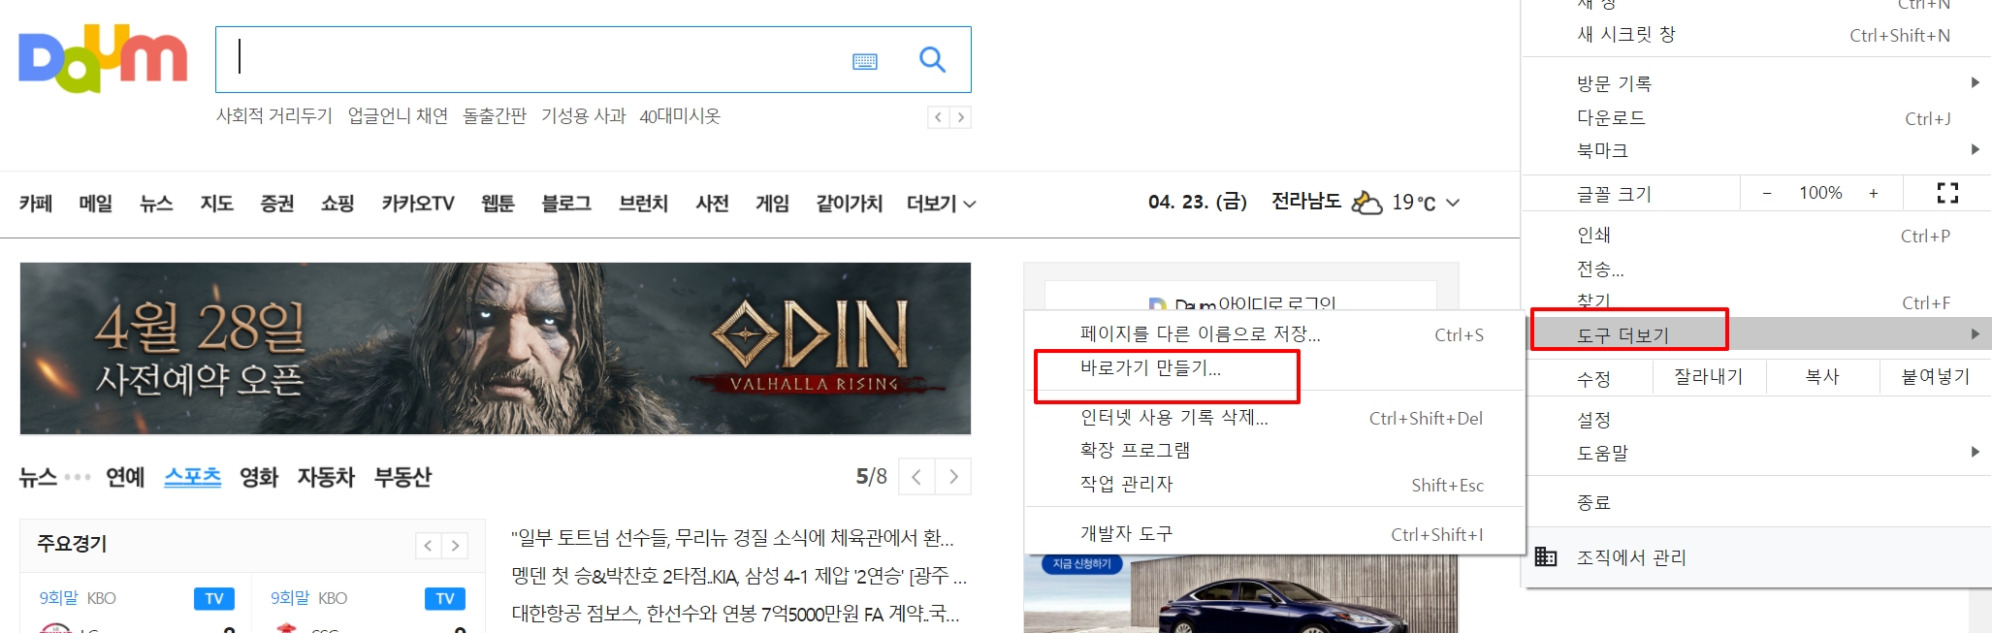This screenshot has width=1992, height=633.
Task: Switch to the 자동차 news tab
Action: click(x=326, y=477)
